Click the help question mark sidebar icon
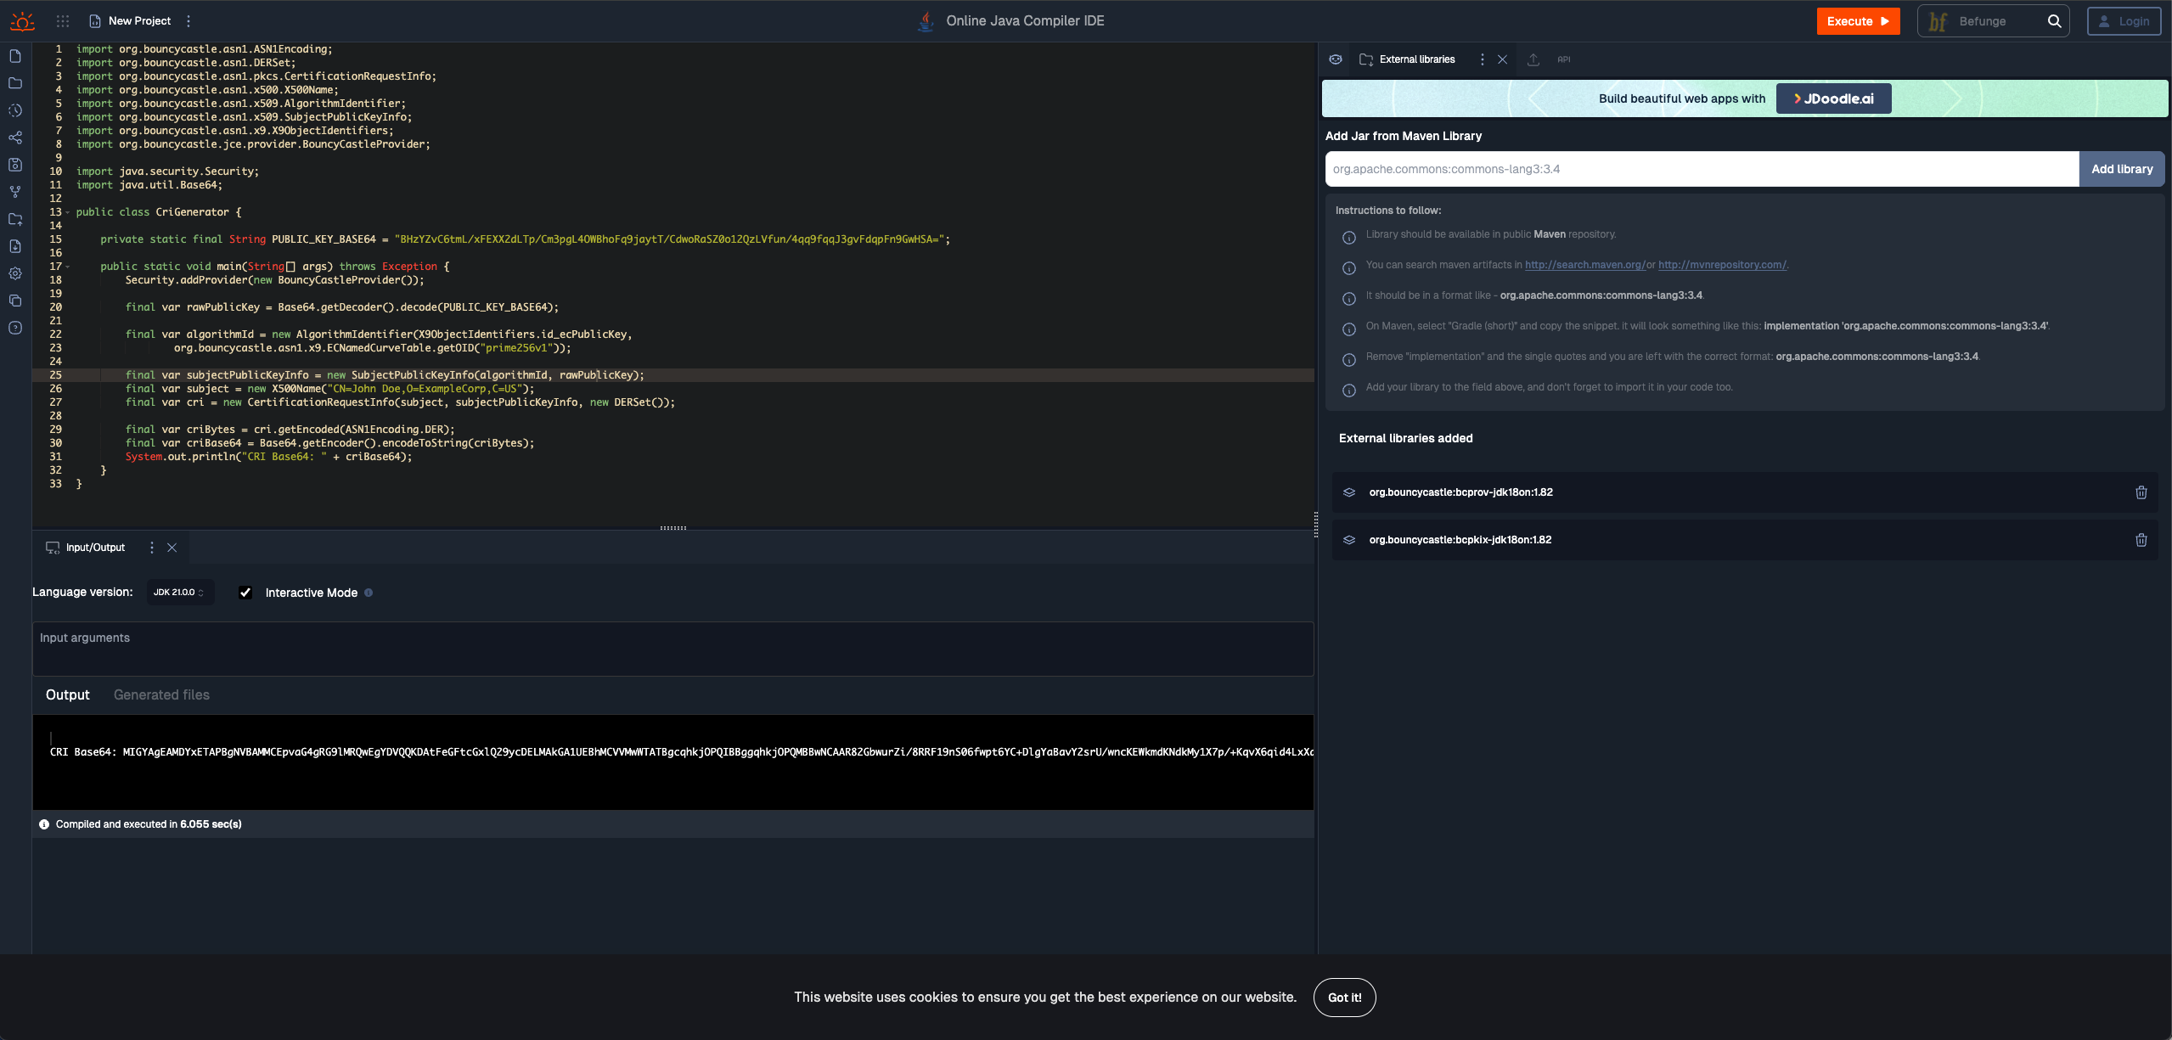 [15, 328]
